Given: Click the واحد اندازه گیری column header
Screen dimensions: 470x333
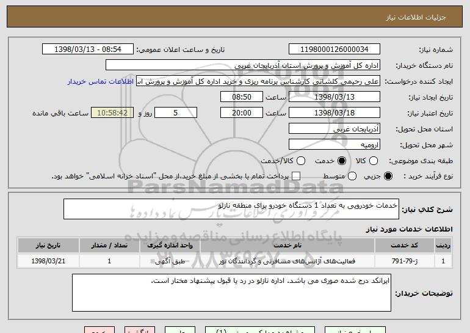Looking at the screenshot, I should click(170, 246).
